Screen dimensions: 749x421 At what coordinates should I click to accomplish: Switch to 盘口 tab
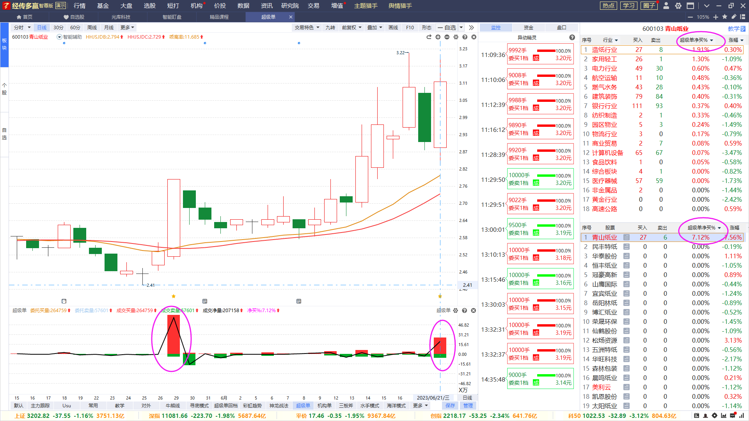[562, 28]
